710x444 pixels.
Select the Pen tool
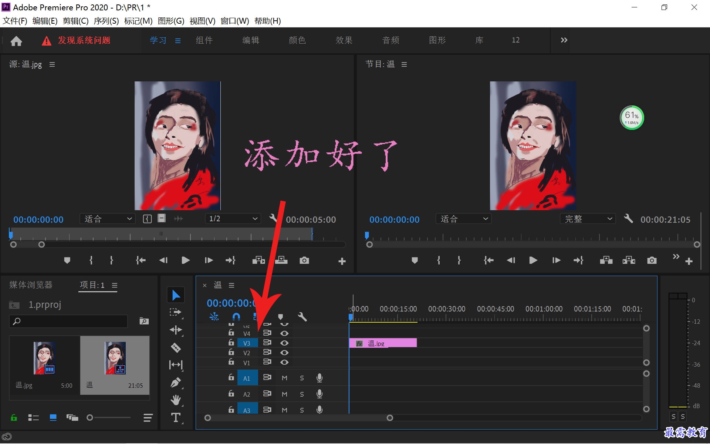176,382
